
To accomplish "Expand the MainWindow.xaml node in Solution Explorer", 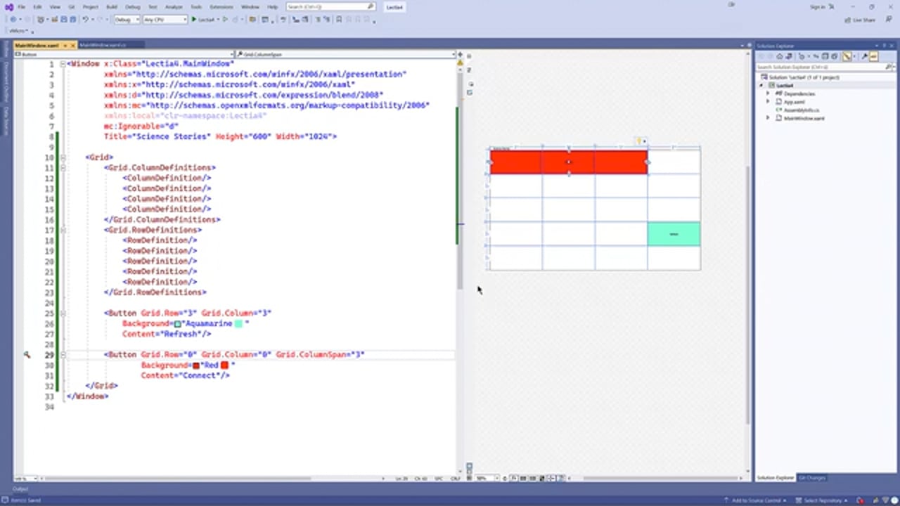I will point(768,118).
